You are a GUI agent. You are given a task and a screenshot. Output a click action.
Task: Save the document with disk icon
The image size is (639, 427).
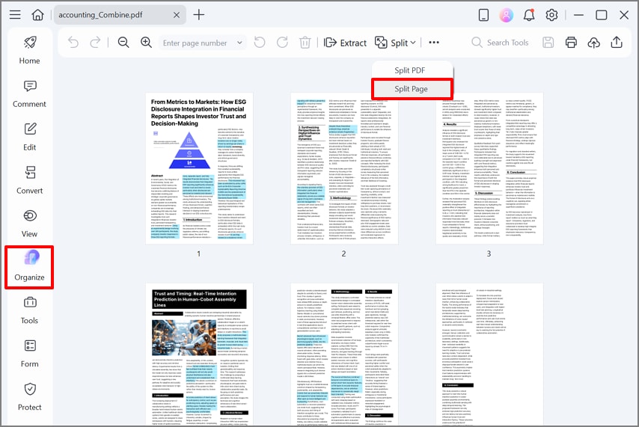(x=548, y=43)
